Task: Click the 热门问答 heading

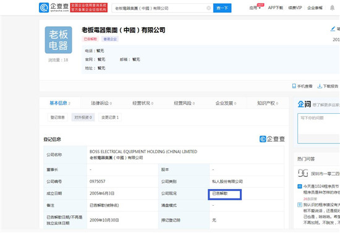Action: click(x=306, y=159)
